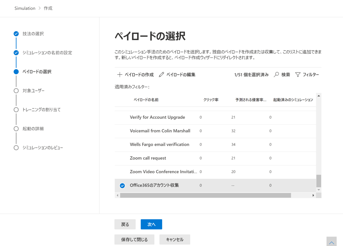The width and height of the screenshot is (343, 246).
Task: Select the Wells Fargo email verification payload row
Action: pyautogui.click(x=159, y=144)
